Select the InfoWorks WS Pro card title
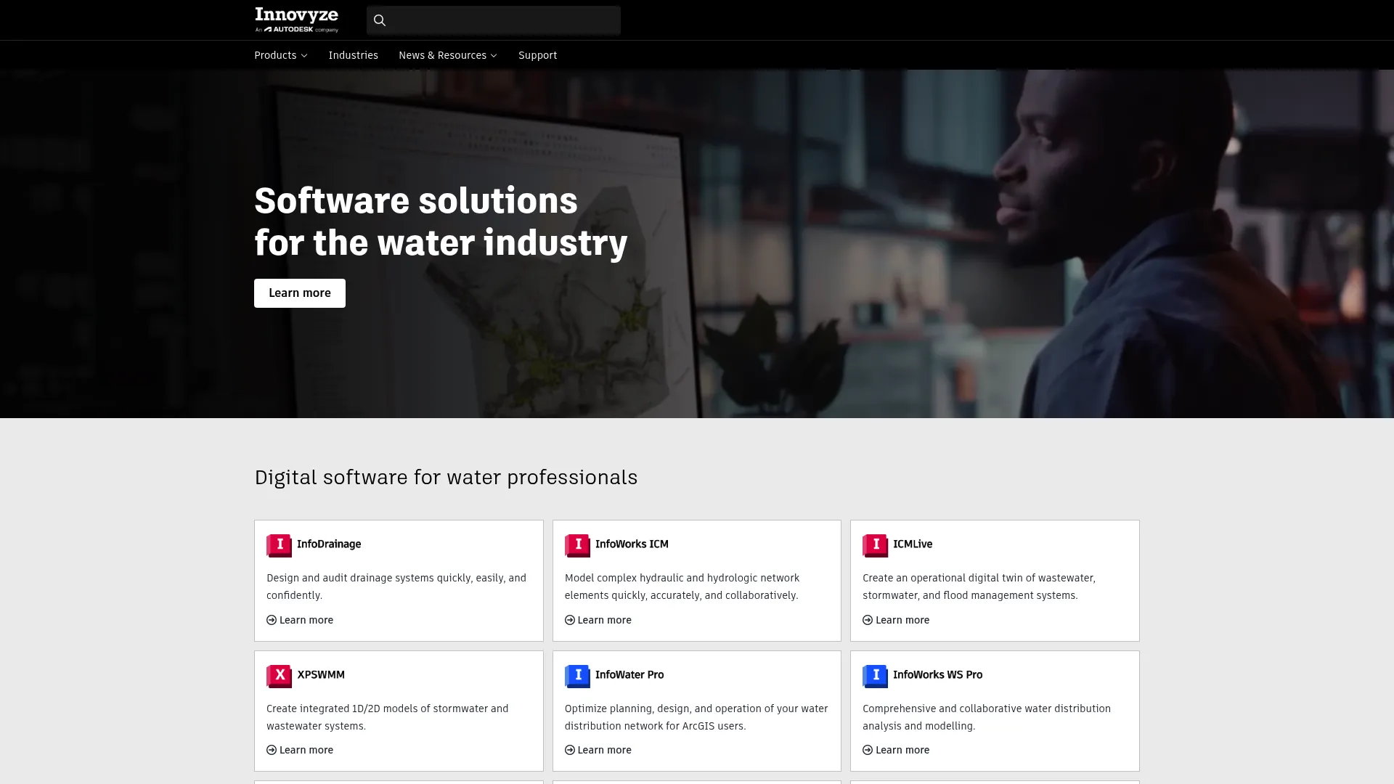1394x784 pixels. click(x=938, y=674)
